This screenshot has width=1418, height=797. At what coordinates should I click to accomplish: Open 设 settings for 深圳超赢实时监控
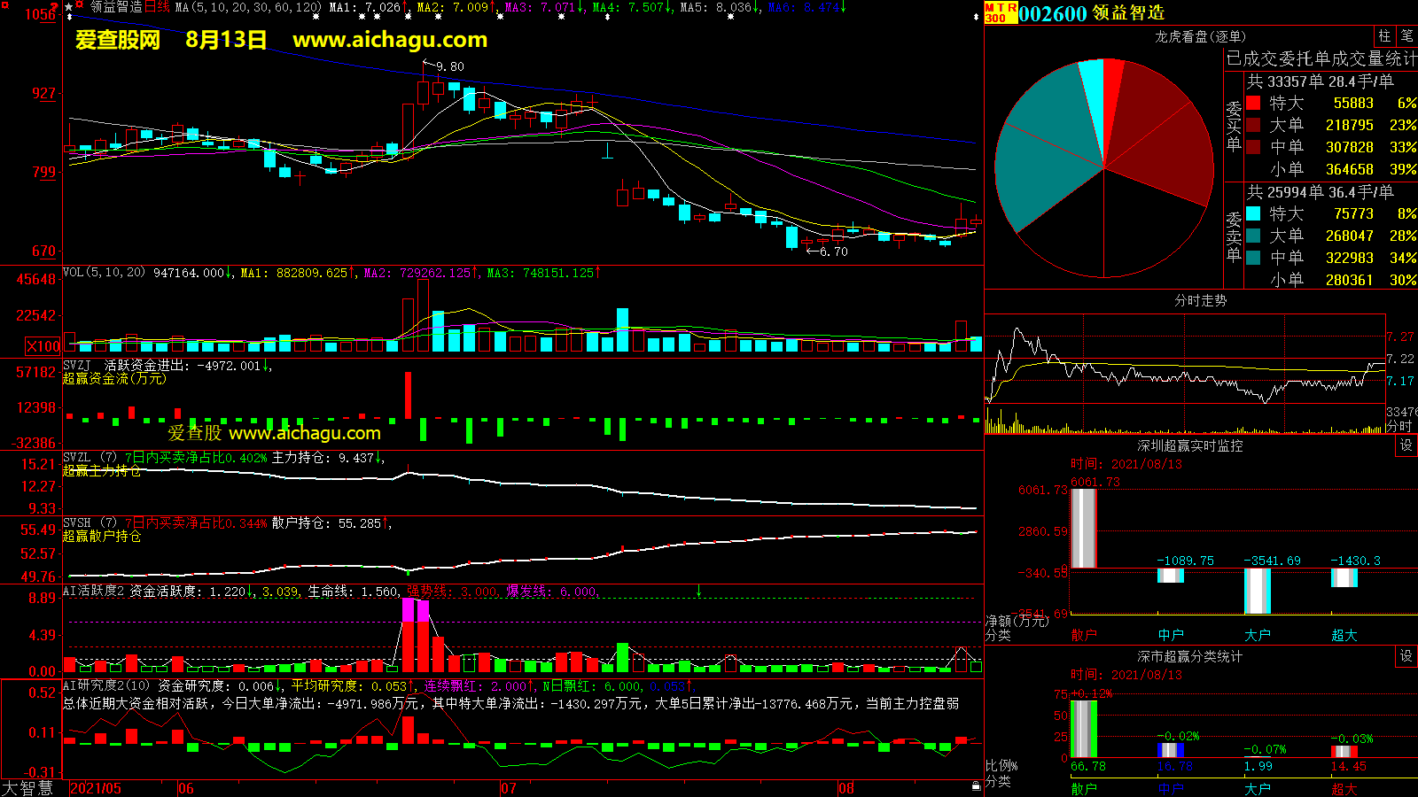pos(1406,445)
